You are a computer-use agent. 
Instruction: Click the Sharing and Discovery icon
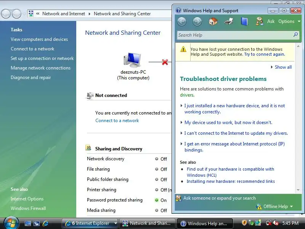(x=88, y=148)
